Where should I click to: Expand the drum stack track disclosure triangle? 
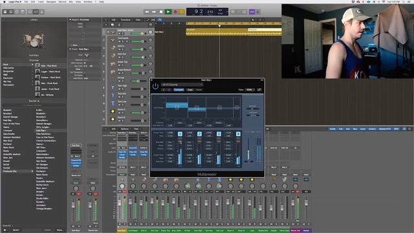click(x=108, y=32)
